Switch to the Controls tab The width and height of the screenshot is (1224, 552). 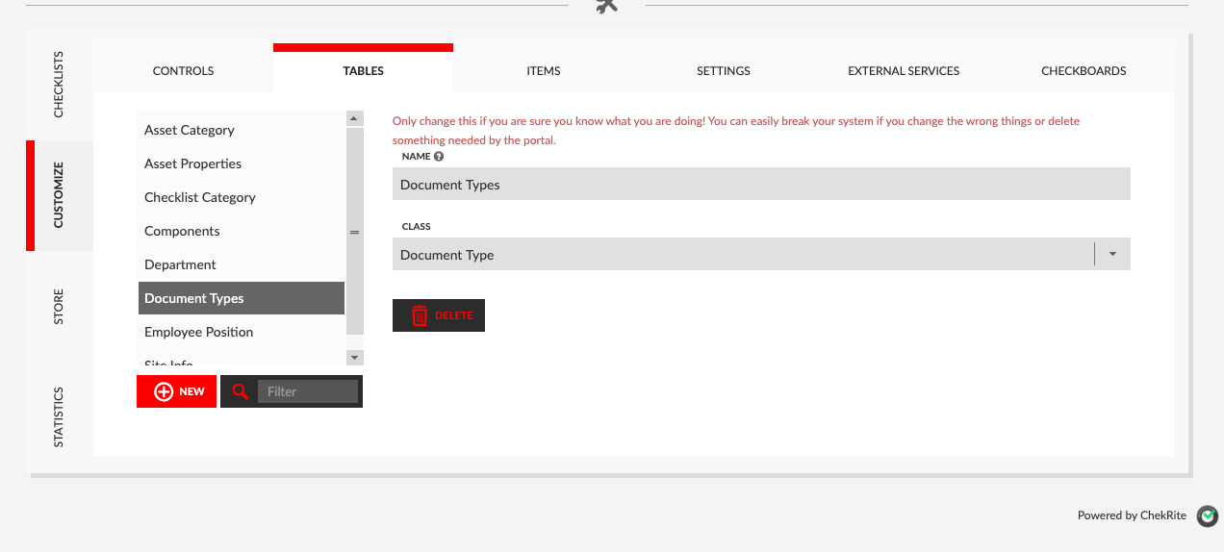[183, 71]
